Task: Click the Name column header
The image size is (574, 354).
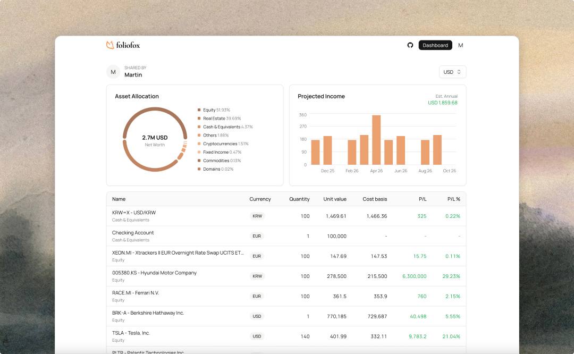Action: (x=119, y=199)
